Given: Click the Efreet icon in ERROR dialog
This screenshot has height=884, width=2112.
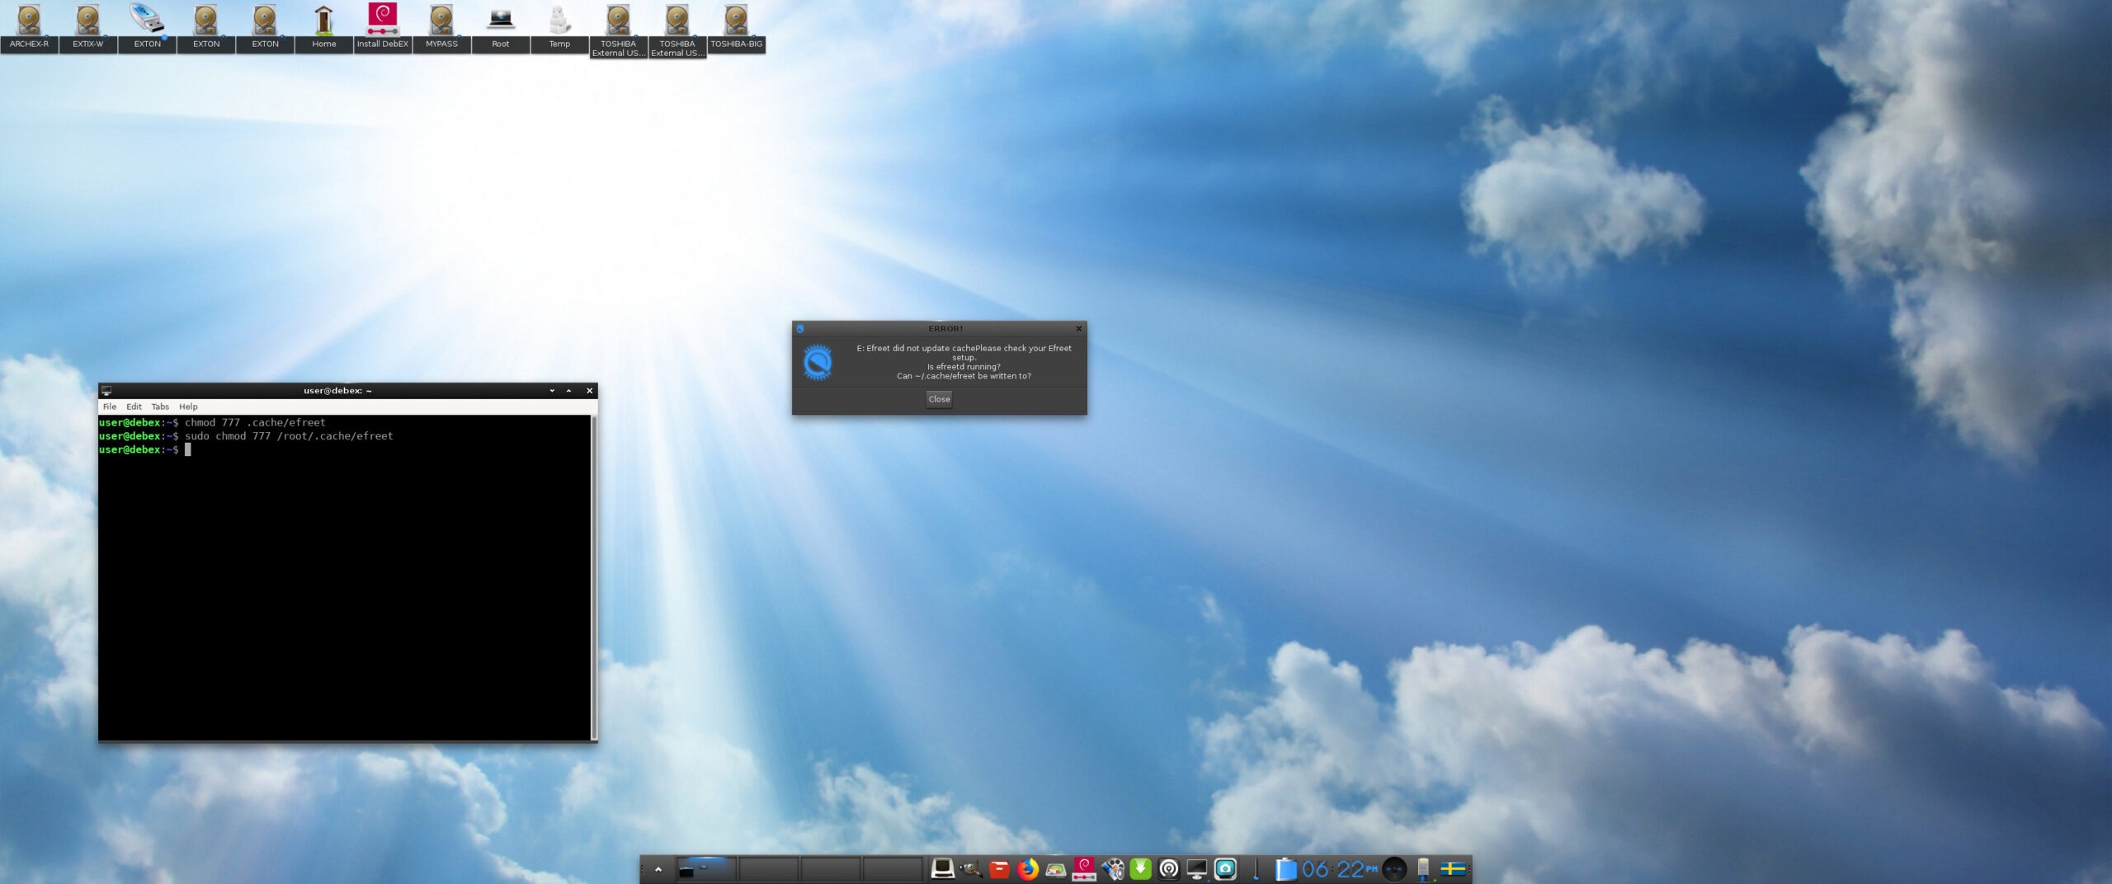Looking at the screenshot, I should click(x=818, y=362).
